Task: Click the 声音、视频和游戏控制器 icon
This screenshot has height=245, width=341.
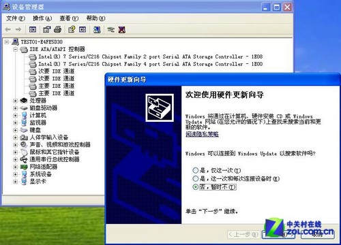Action: pos(24,144)
